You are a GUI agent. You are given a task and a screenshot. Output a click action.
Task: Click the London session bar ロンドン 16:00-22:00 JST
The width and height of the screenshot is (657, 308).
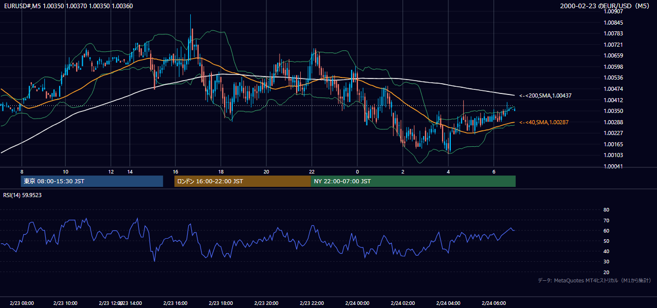pos(243,181)
